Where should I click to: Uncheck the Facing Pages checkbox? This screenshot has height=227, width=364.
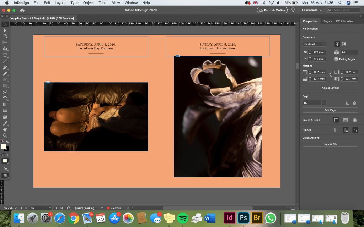pos(336,59)
